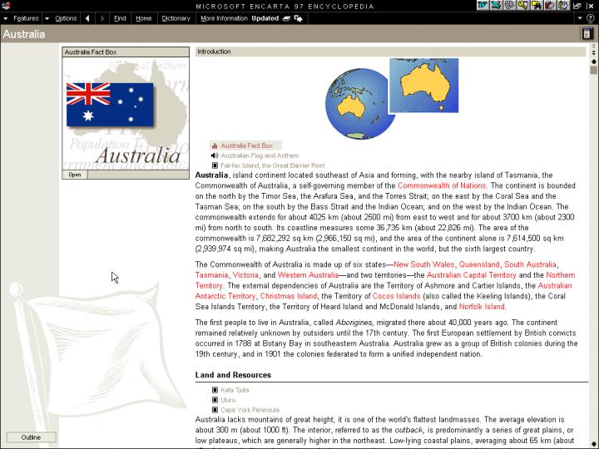Follow the Australian Capital Territory link
This screenshot has height=449, width=599.
[x=471, y=275]
